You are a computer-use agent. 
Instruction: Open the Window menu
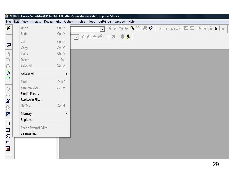point(120,22)
